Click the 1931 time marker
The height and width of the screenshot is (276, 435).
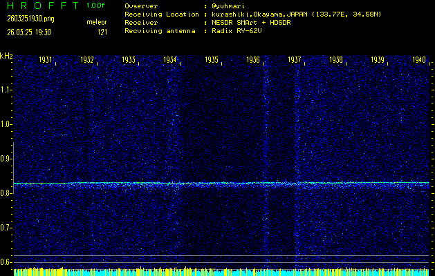[46, 60]
